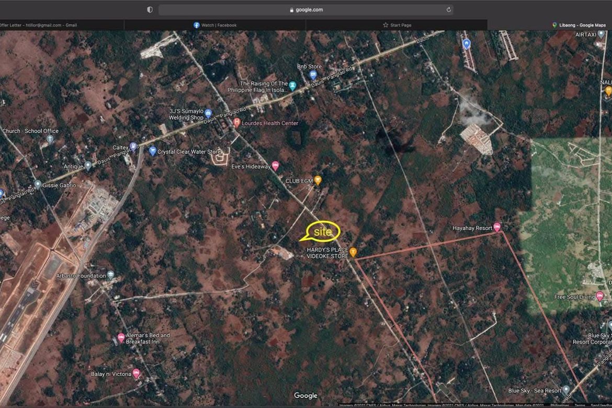Open the Bnb Store map pin
This screenshot has width=612, height=408.
313,75
